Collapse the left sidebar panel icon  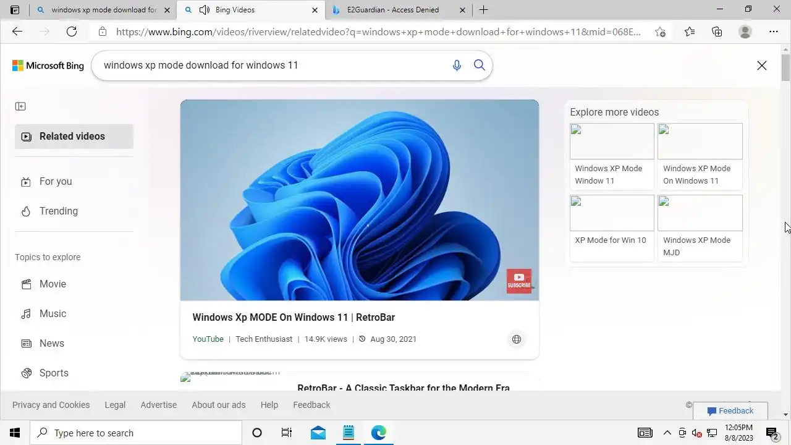coord(20,106)
